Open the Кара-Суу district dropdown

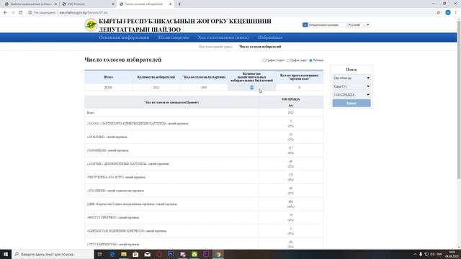click(x=352, y=86)
